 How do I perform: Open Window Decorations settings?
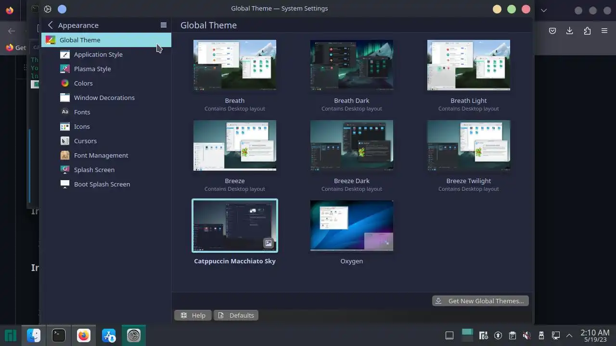click(x=106, y=98)
